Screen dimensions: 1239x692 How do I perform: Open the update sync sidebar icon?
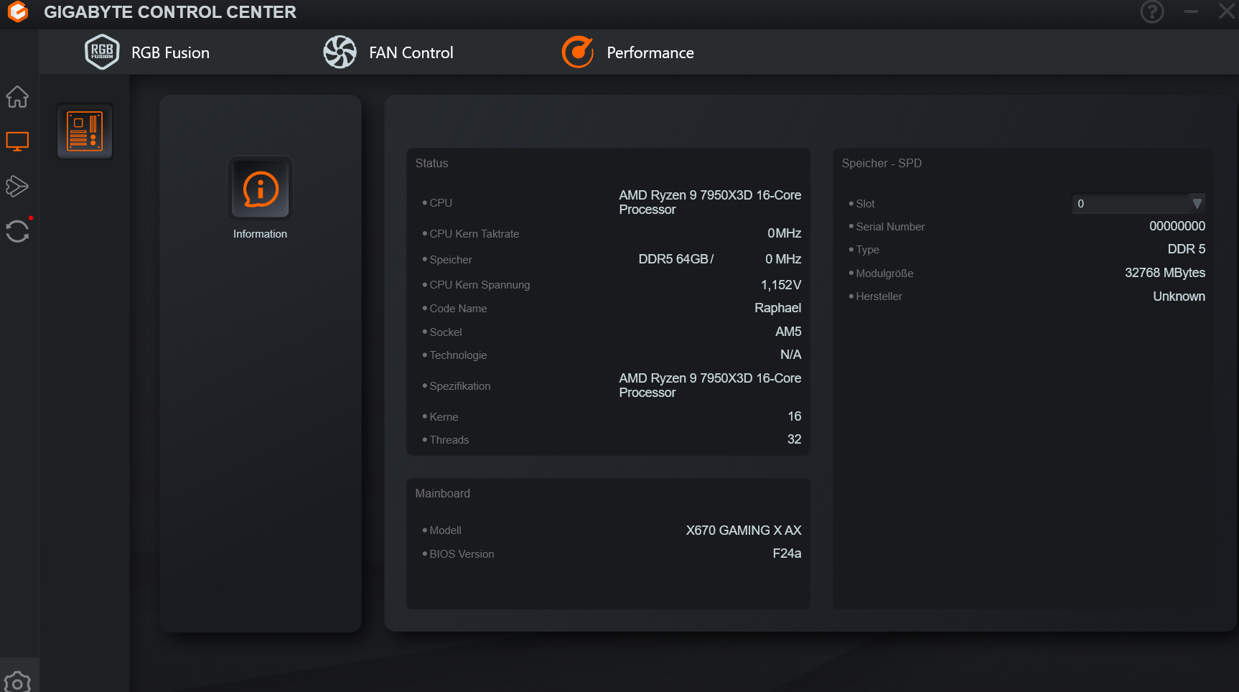[17, 231]
